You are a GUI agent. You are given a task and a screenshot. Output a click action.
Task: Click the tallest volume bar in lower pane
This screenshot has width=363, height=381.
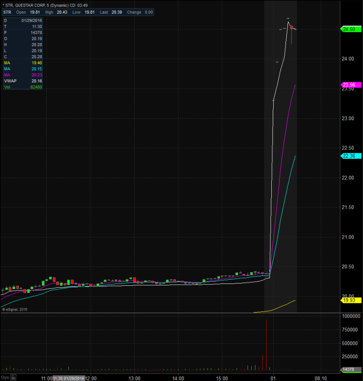click(x=266, y=344)
